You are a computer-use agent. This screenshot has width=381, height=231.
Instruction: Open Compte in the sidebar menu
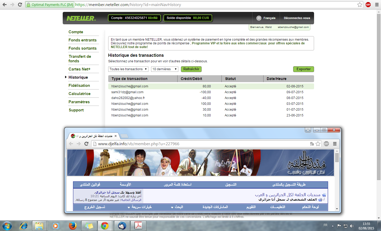click(76, 32)
